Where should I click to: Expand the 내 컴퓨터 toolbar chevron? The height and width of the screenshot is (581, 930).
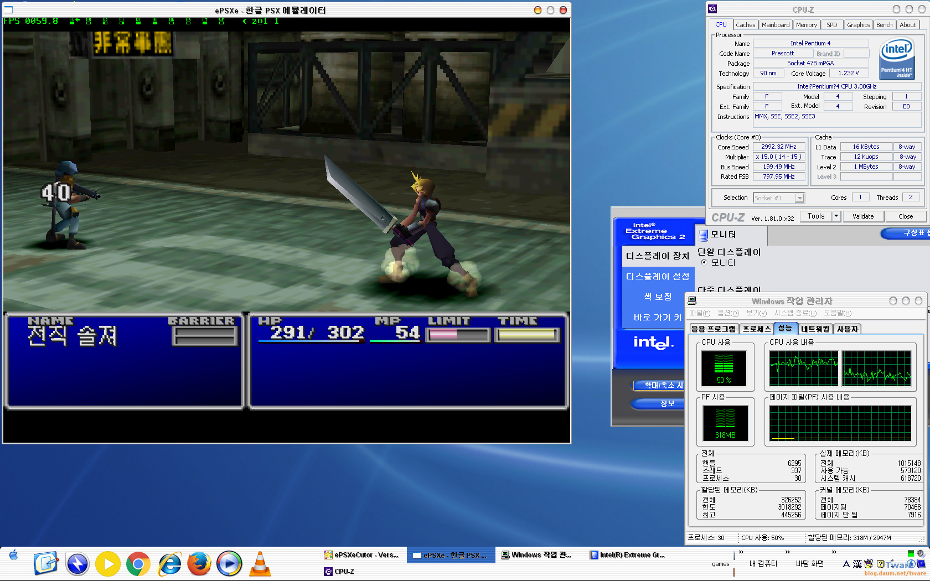pos(788,552)
